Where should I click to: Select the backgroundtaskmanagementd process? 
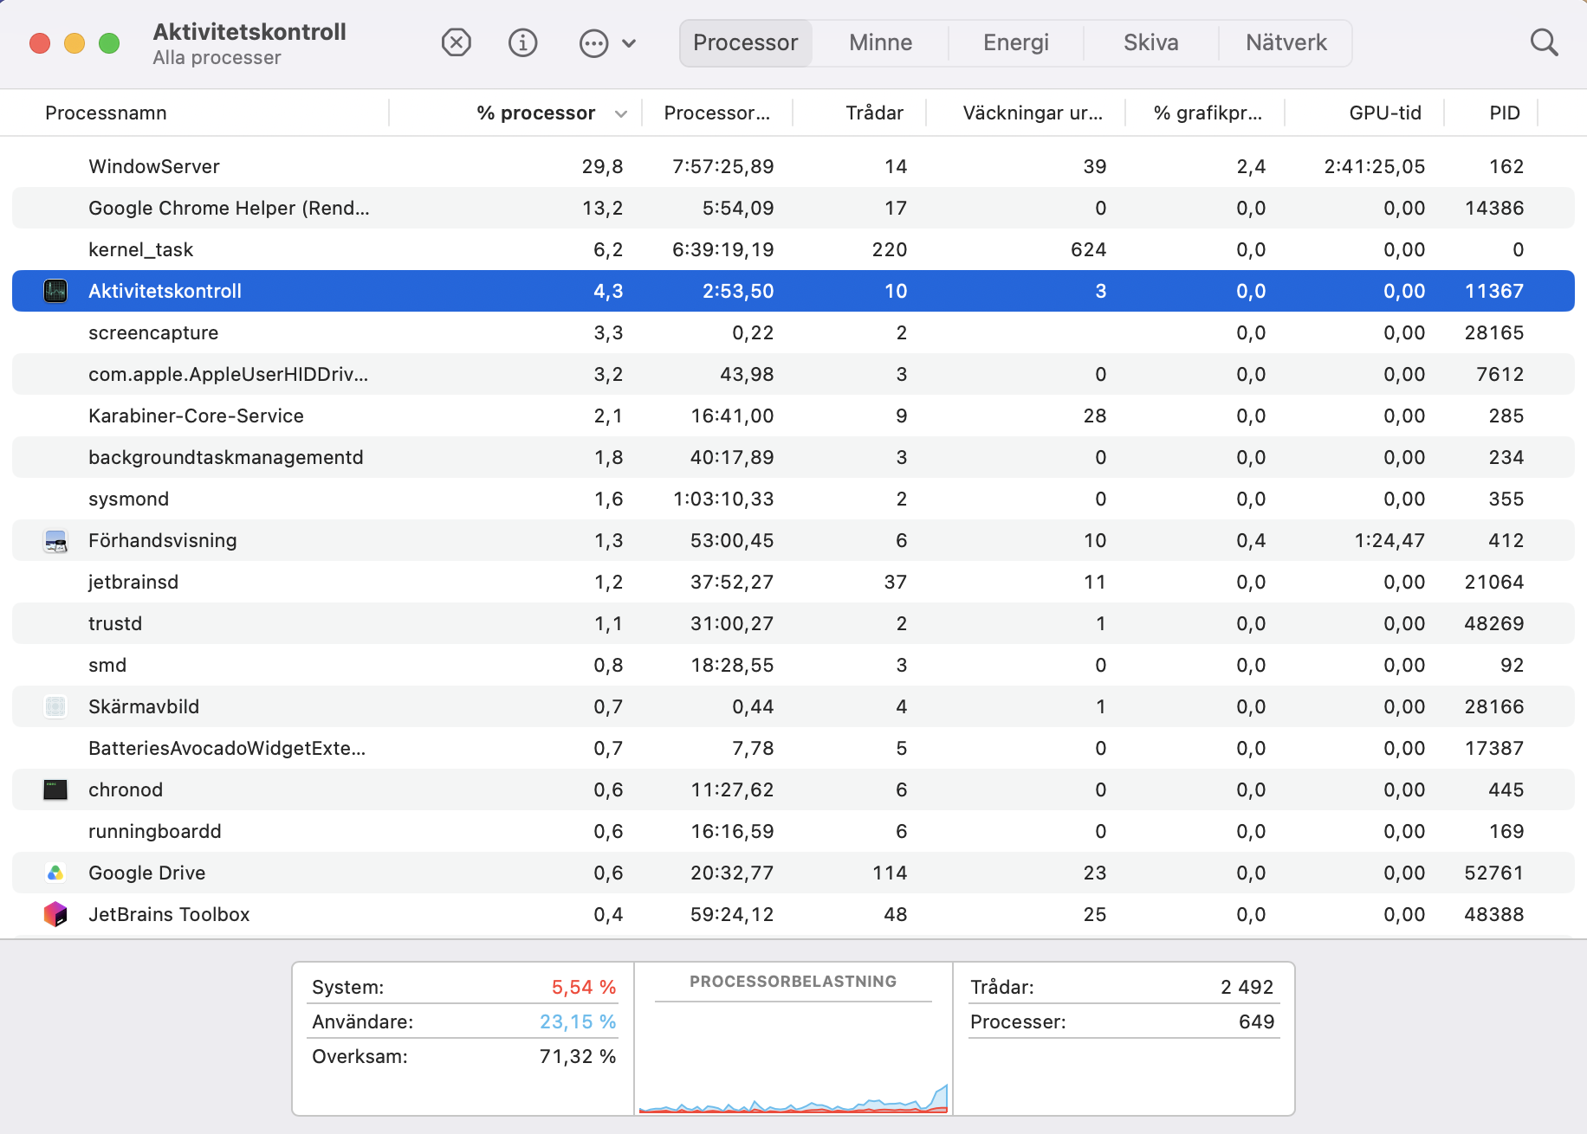coord(793,457)
